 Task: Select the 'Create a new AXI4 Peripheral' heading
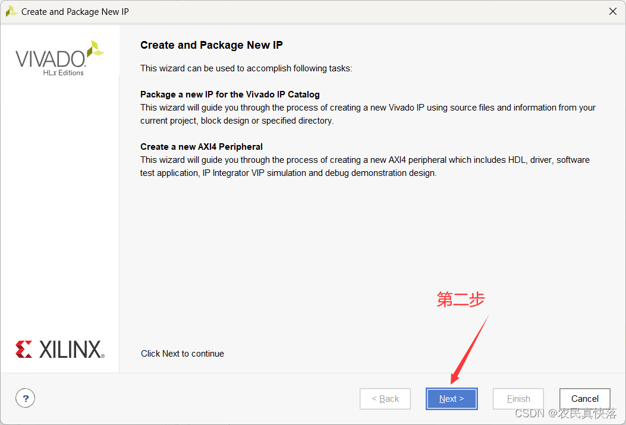point(201,147)
